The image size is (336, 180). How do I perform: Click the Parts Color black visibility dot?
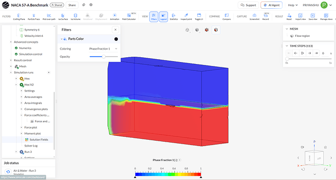[116, 39]
